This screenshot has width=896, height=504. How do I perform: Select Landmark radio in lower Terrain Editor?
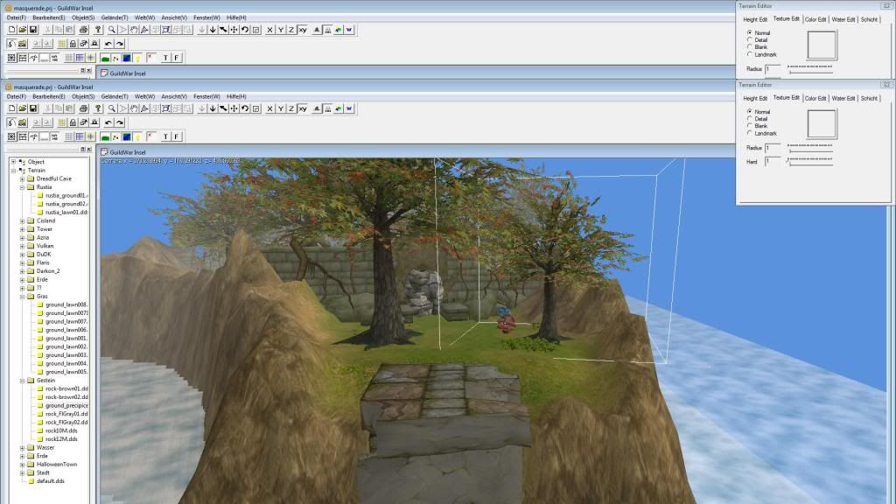point(750,133)
